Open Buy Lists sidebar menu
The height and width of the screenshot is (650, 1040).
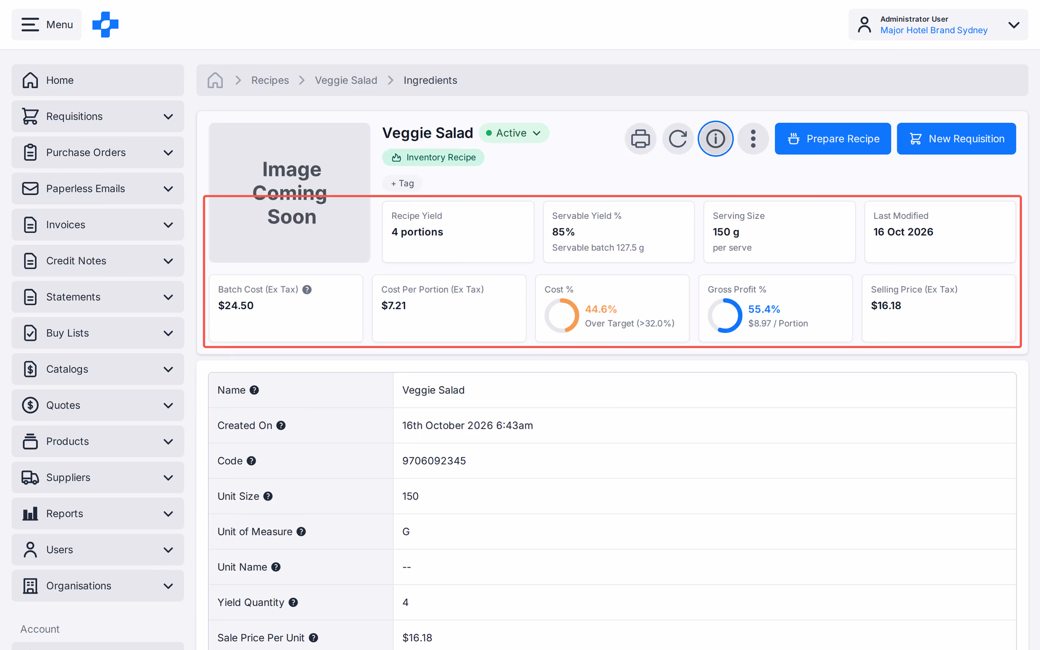[98, 333]
